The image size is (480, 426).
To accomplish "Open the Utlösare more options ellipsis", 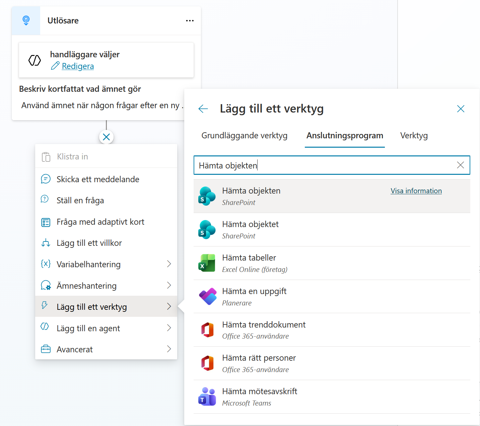I will 190,20.
